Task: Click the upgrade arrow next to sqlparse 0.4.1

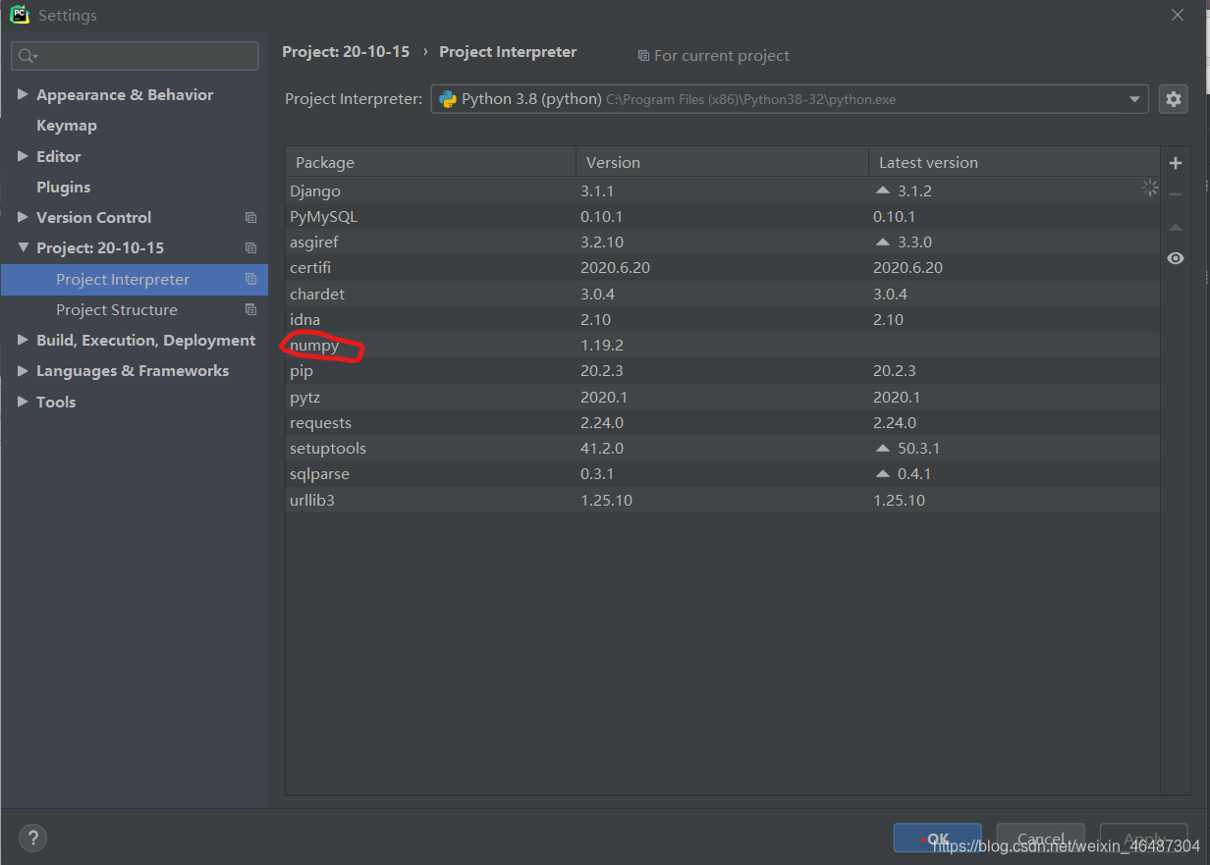Action: pyautogui.click(x=882, y=473)
